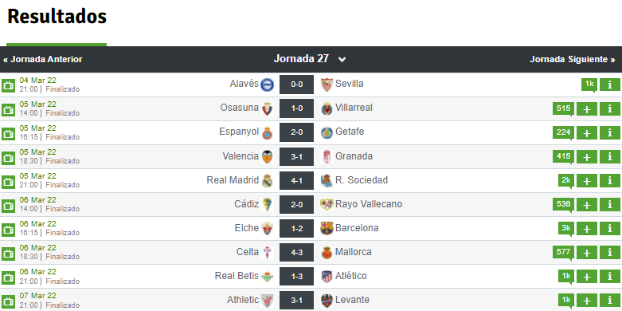Expand Elche-Barcelona match with plus icon
622x311 pixels.
(x=587, y=228)
